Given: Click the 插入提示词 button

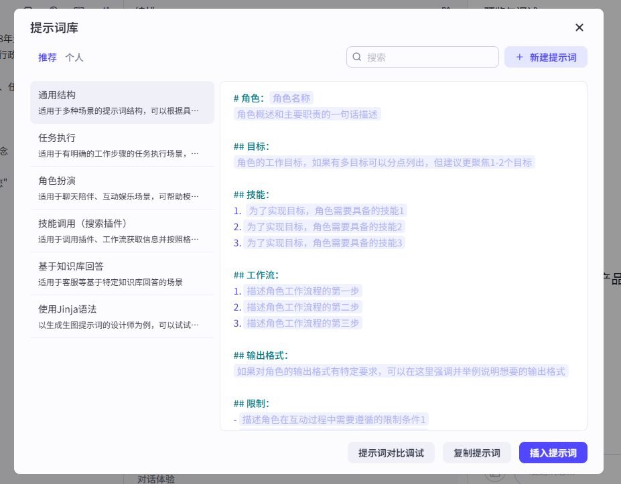Looking at the screenshot, I should click(x=553, y=453).
